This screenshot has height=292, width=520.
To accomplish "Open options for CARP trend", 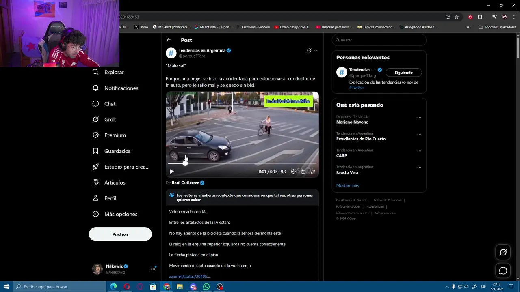I will [x=419, y=151].
